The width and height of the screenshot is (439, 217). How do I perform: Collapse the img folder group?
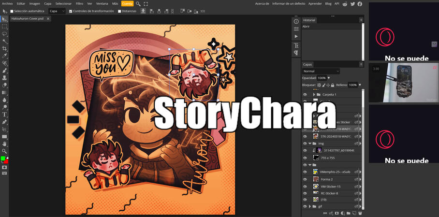(309, 144)
